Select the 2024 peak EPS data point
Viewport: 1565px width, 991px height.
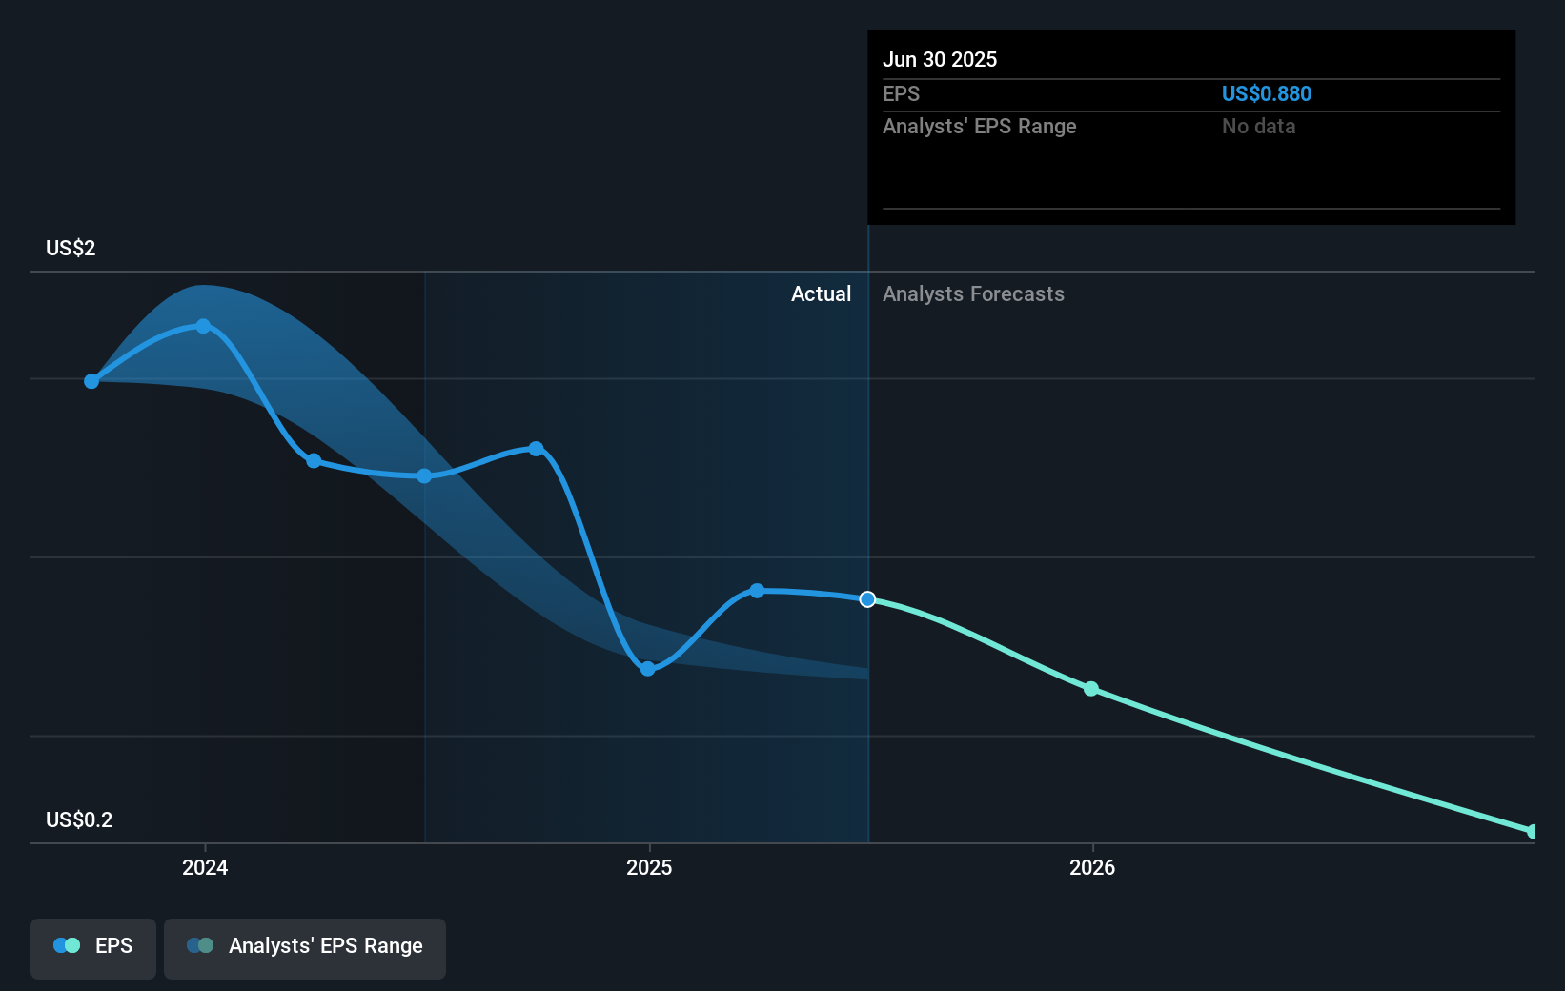click(203, 326)
